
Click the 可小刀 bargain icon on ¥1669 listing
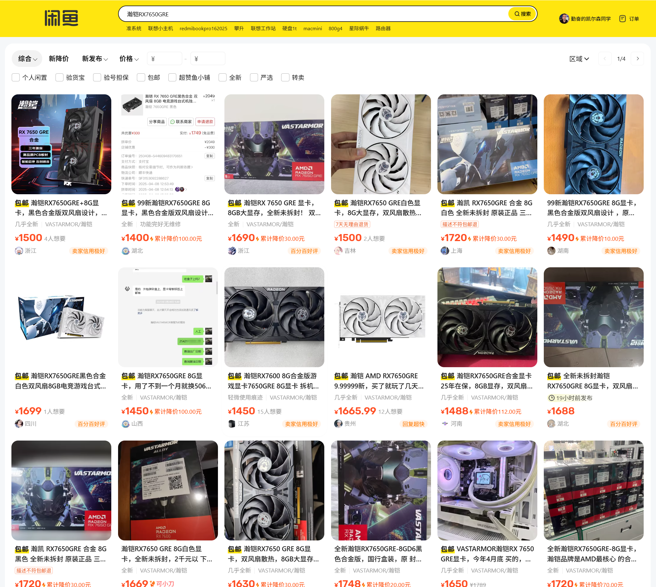tap(152, 583)
